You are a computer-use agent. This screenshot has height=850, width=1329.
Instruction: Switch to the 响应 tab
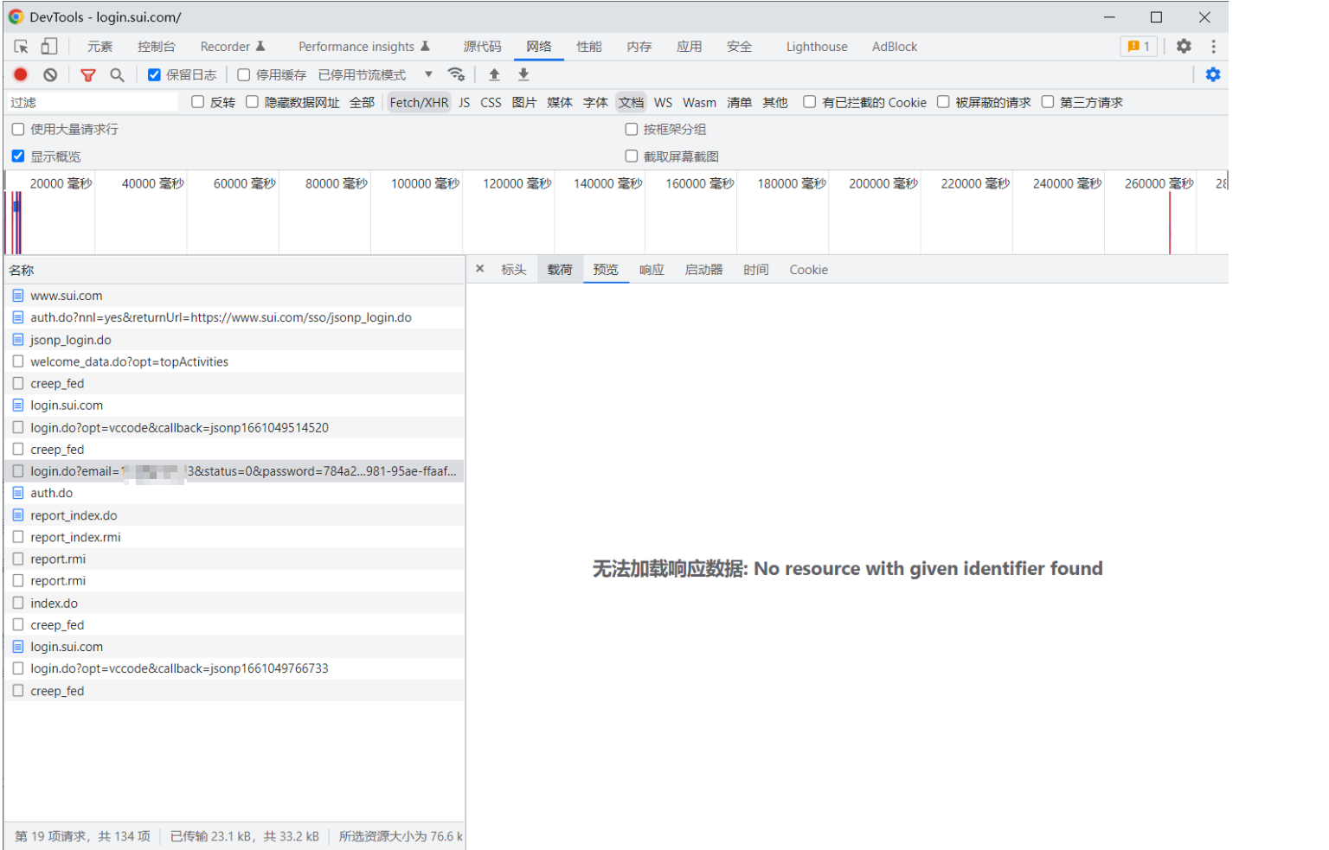[x=652, y=270]
